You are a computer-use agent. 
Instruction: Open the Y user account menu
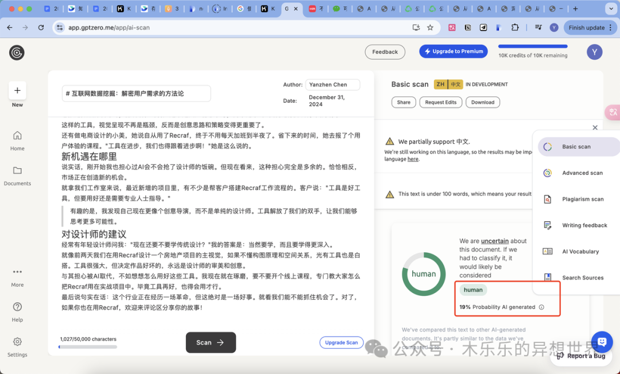pos(594,52)
